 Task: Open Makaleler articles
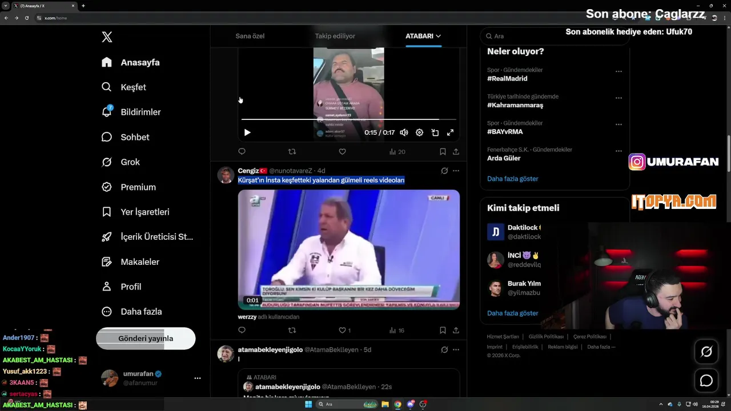point(130,261)
